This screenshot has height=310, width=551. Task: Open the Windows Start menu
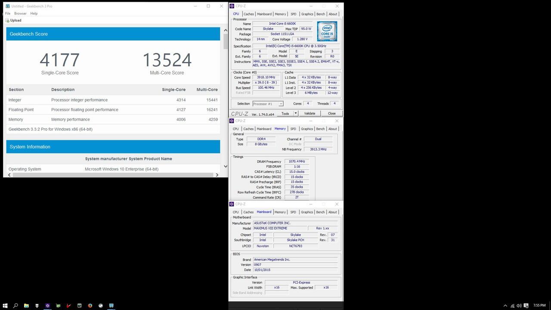(x=5, y=306)
